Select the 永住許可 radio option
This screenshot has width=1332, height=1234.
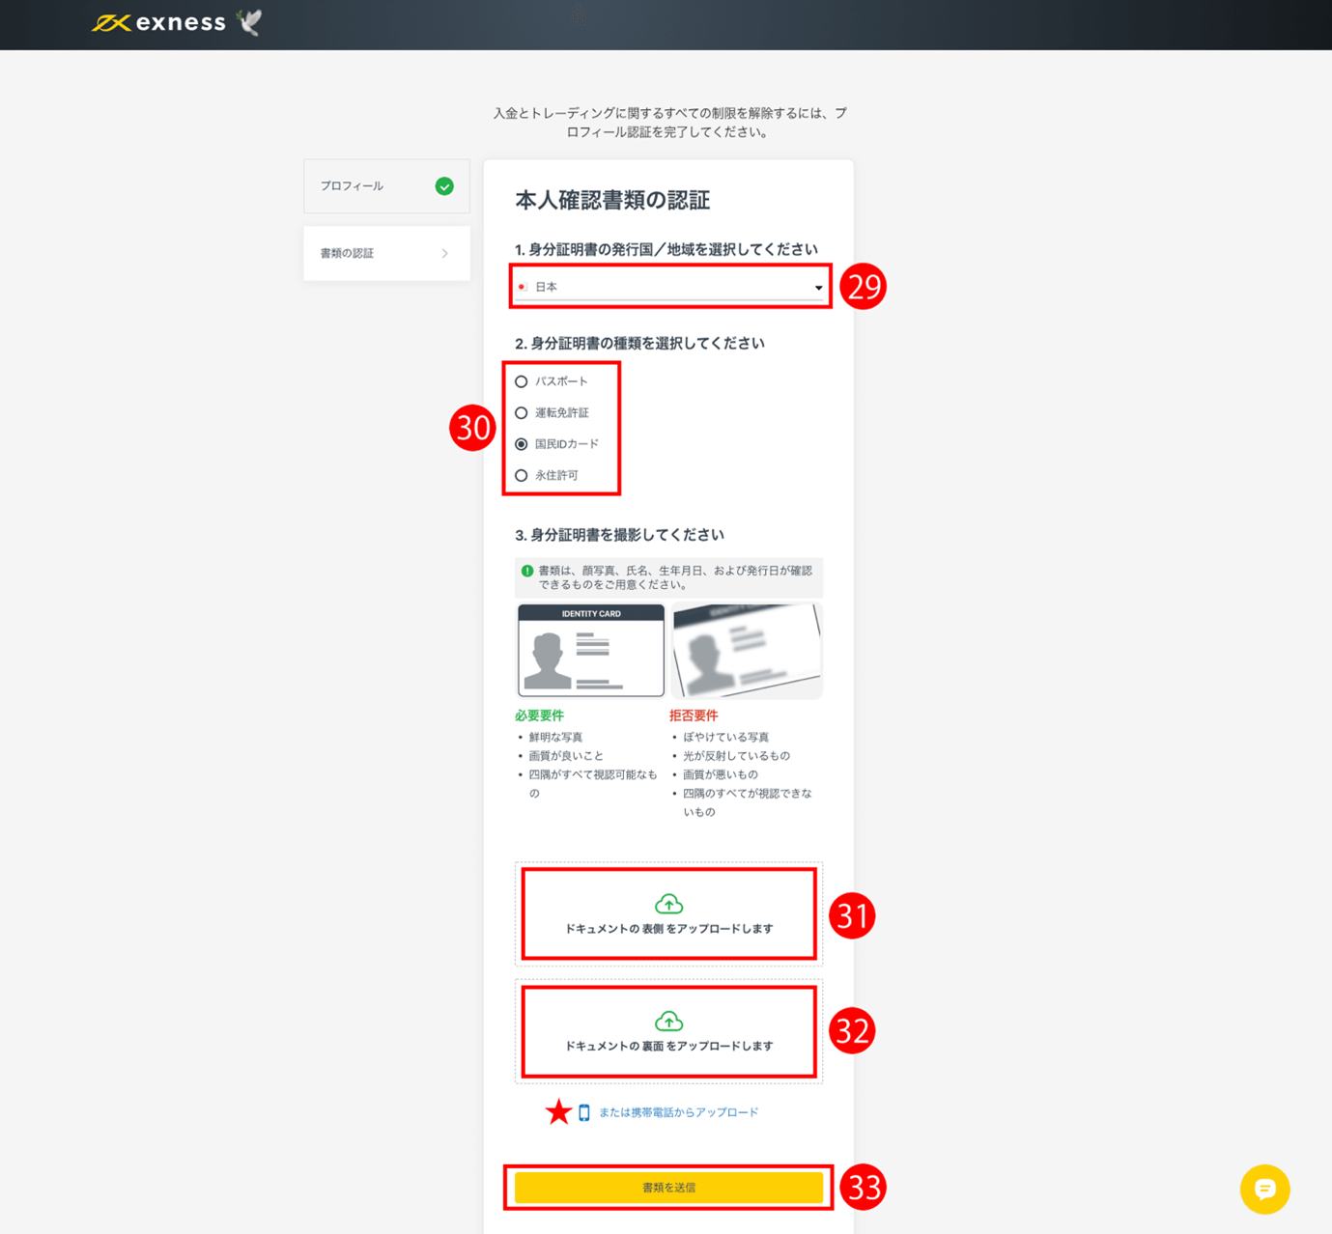(522, 475)
